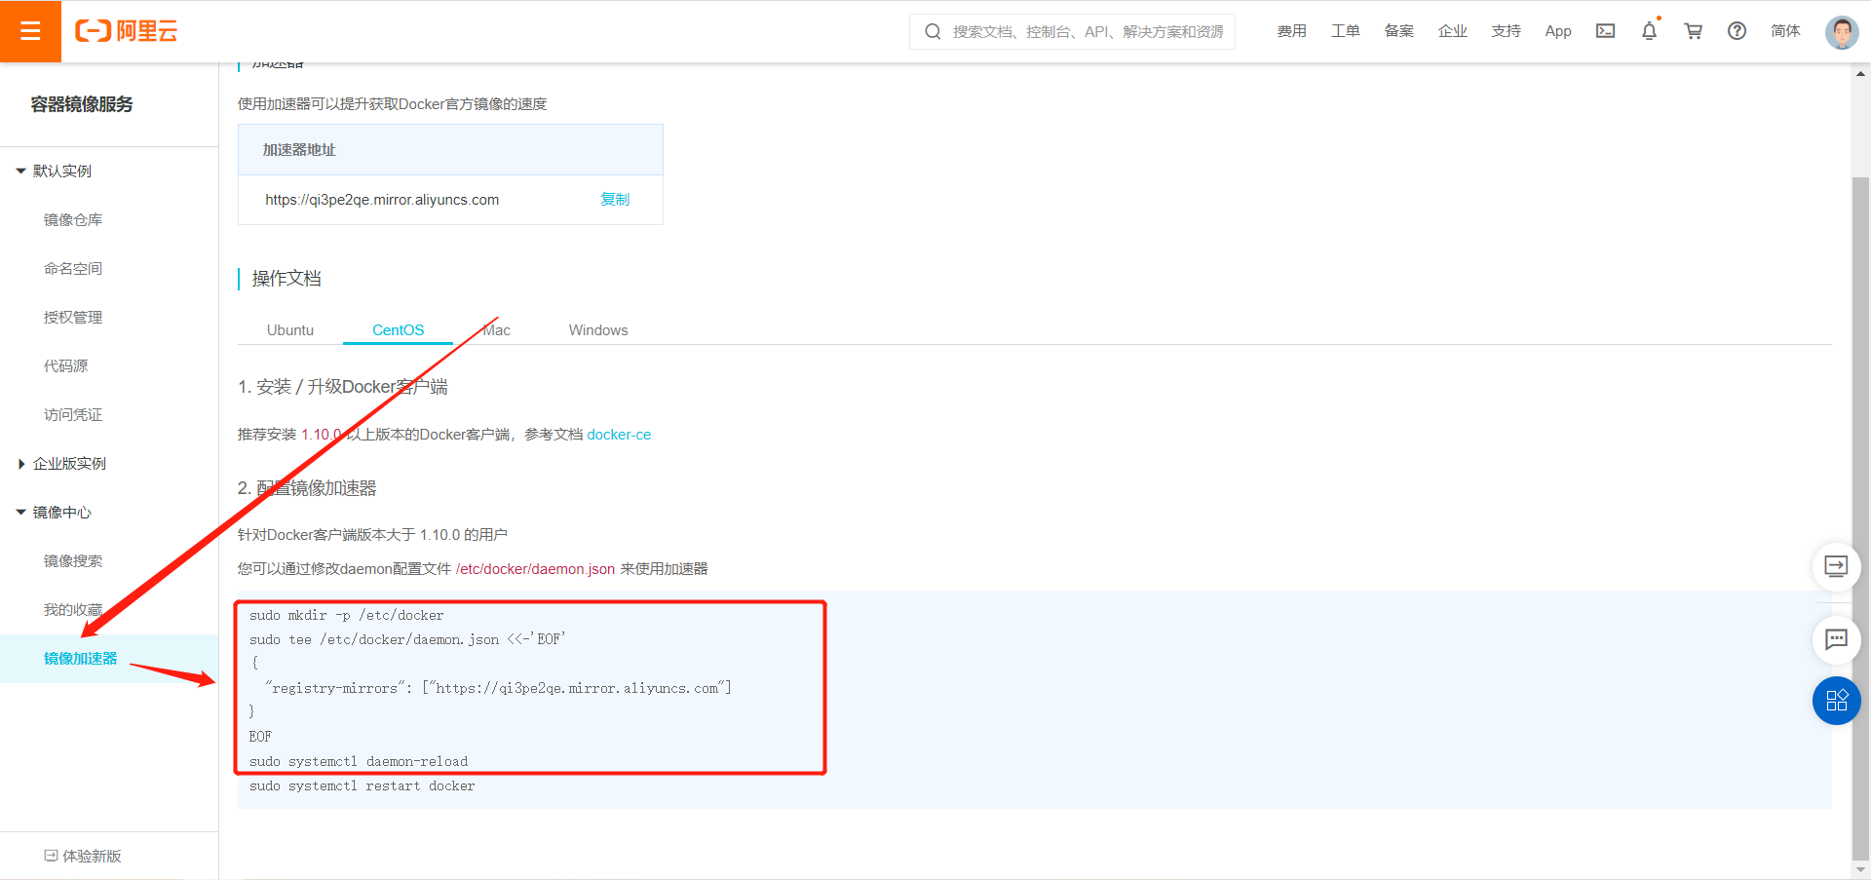The image size is (1871, 880).
Task: Click the user avatar
Action: pos(1842,32)
